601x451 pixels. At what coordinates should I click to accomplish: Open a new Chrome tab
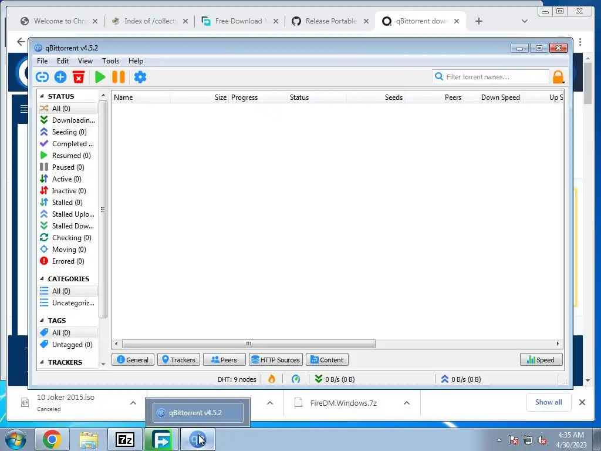[x=479, y=21]
